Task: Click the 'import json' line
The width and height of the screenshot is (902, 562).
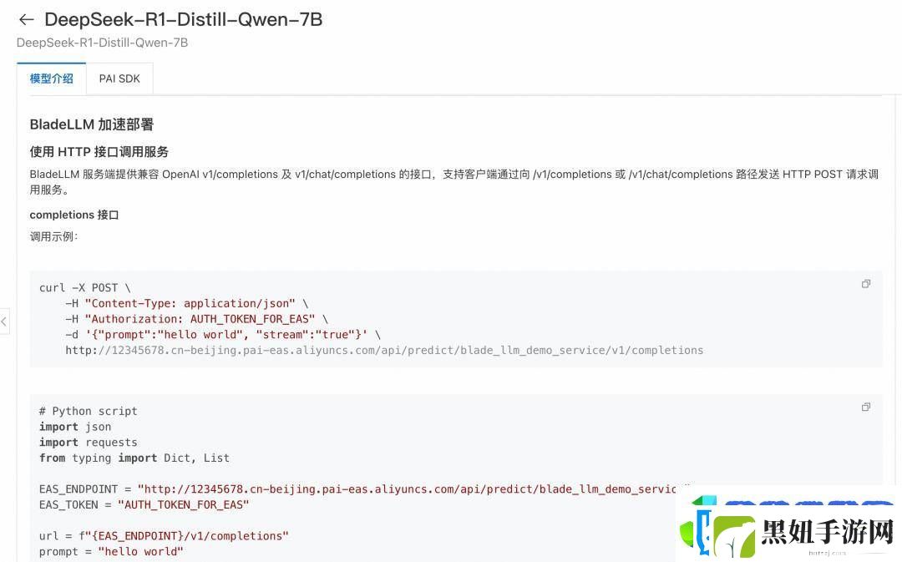Action: tap(75, 427)
